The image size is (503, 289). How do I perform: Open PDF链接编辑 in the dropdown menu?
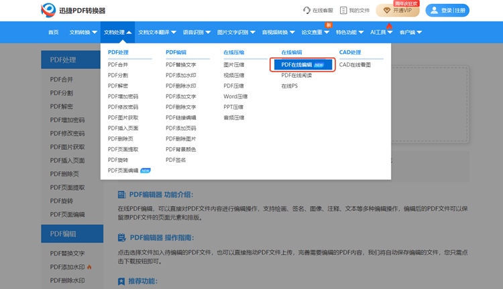(x=180, y=118)
